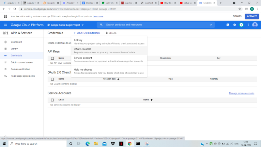Open Chrome profile R avatar
The width and height of the screenshot is (261, 147).
pyautogui.click(x=252, y=9)
